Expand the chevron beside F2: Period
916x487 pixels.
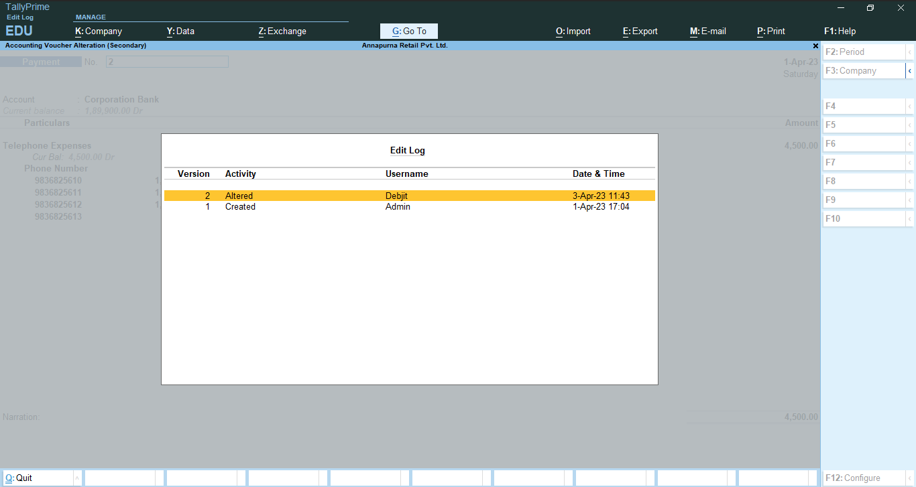[910, 52]
